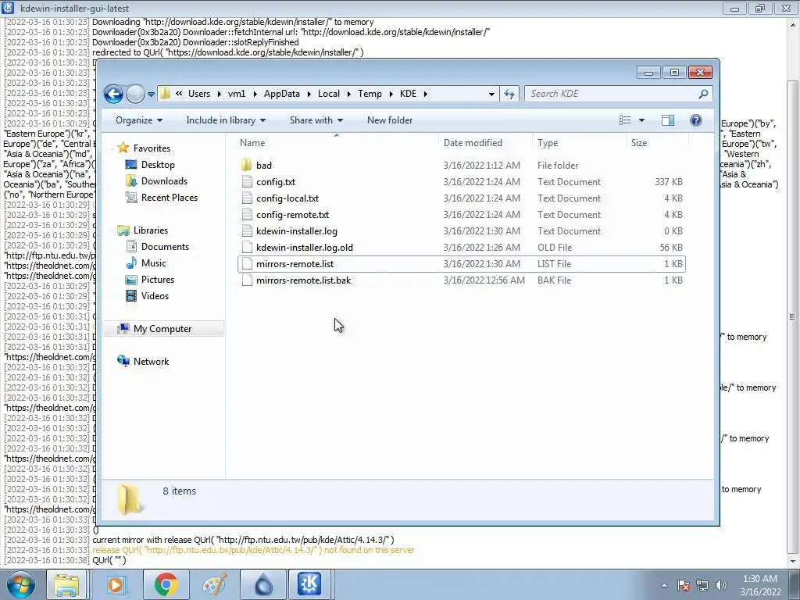Open Desktop in the navigation pane
Screen dimensions: 800x600
(x=158, y=164)
